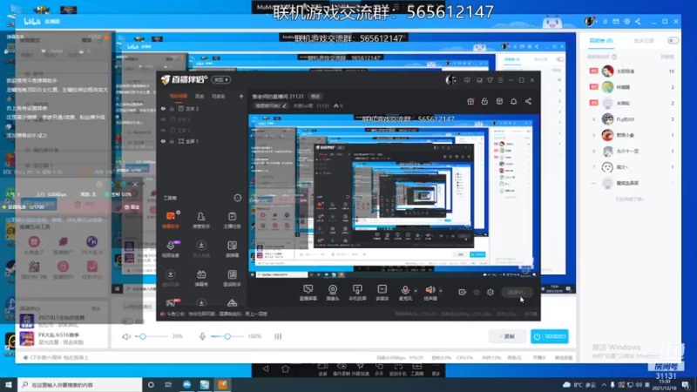Open 弹幕秀 tool icon
The height and width of the screenshot is (392, 697).
(201, 278)
